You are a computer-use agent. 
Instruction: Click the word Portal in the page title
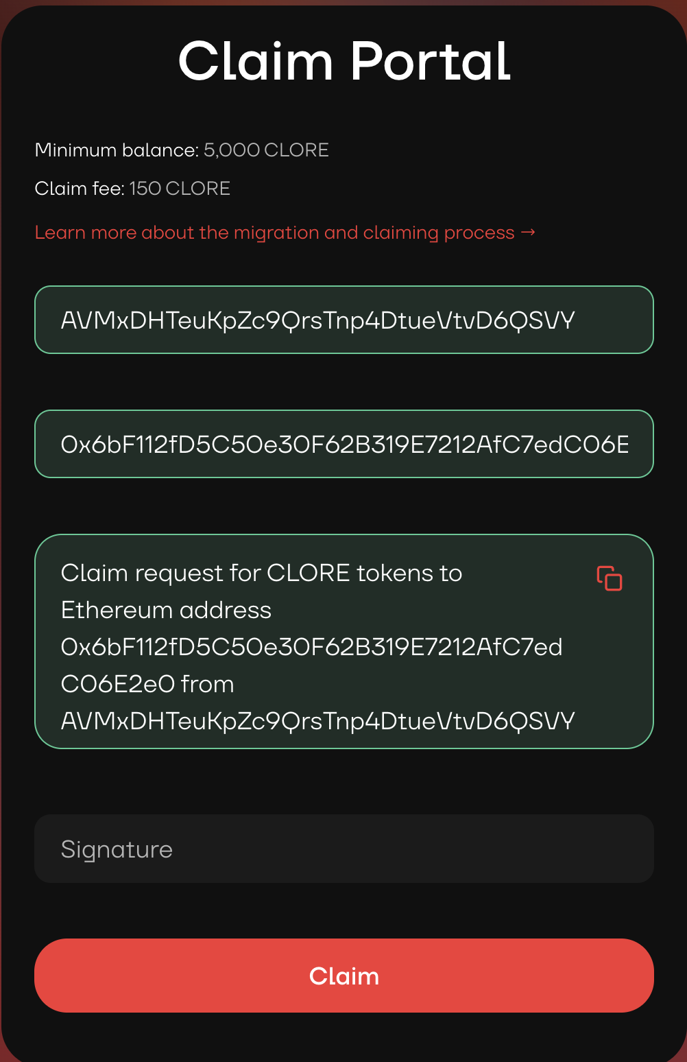coord(431,62)
